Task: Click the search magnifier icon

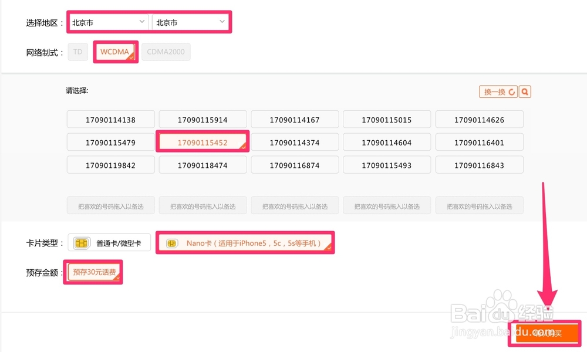Action: 525,92
